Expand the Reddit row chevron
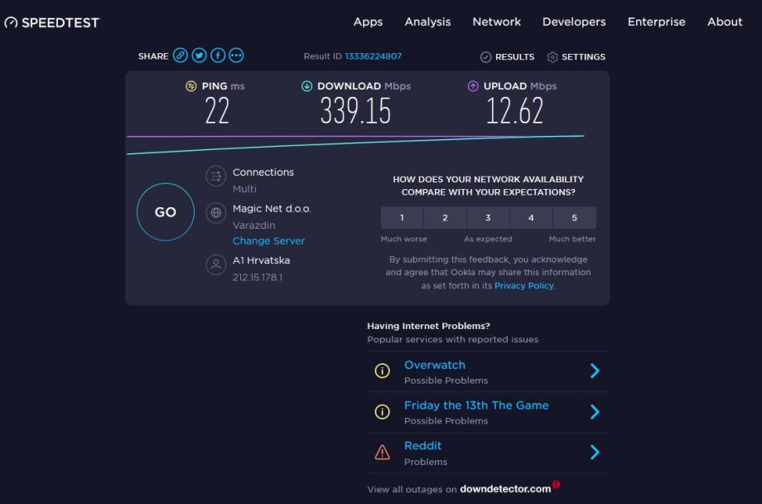Image resolution: width=762 pixels, height=504 pixels. [595, 453]
